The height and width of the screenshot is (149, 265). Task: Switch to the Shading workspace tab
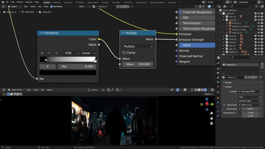tap(105, 2)
